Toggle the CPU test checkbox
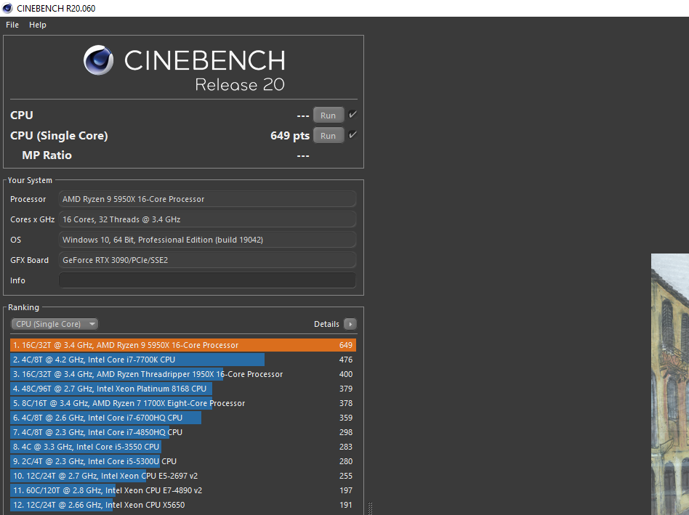 [x=352, y=115]
